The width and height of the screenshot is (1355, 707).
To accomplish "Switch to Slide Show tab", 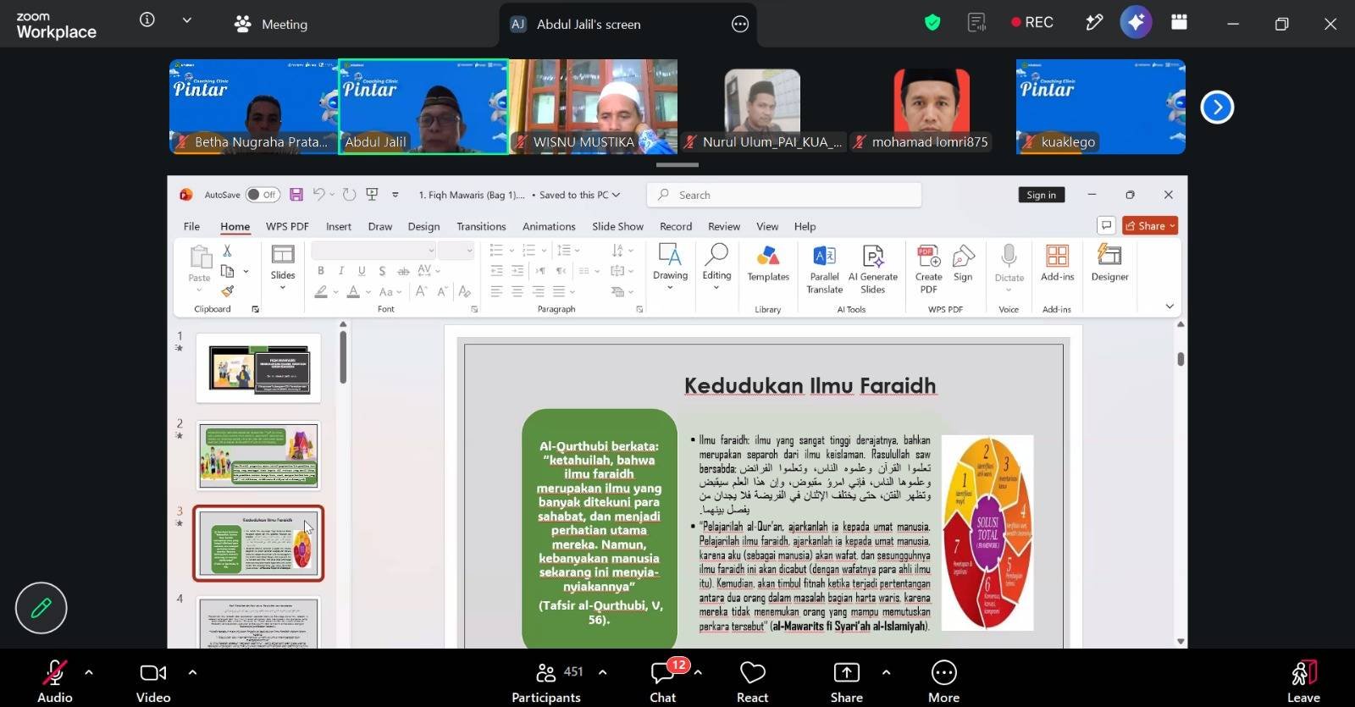I will pyautogui.click(x=617, y=226).
